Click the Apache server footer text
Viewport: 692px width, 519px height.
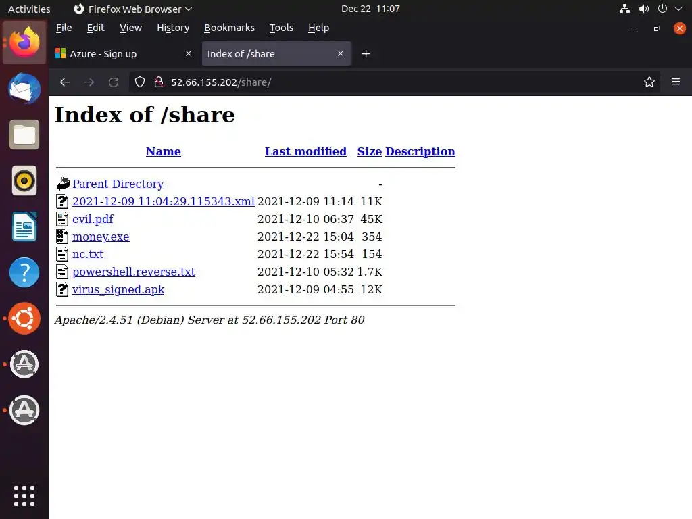[x=209, y=320]
